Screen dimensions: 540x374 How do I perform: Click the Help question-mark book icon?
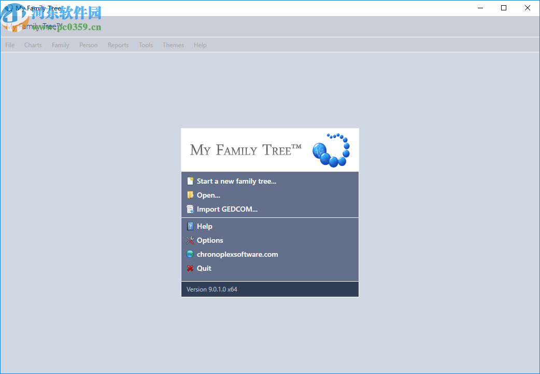190,226
